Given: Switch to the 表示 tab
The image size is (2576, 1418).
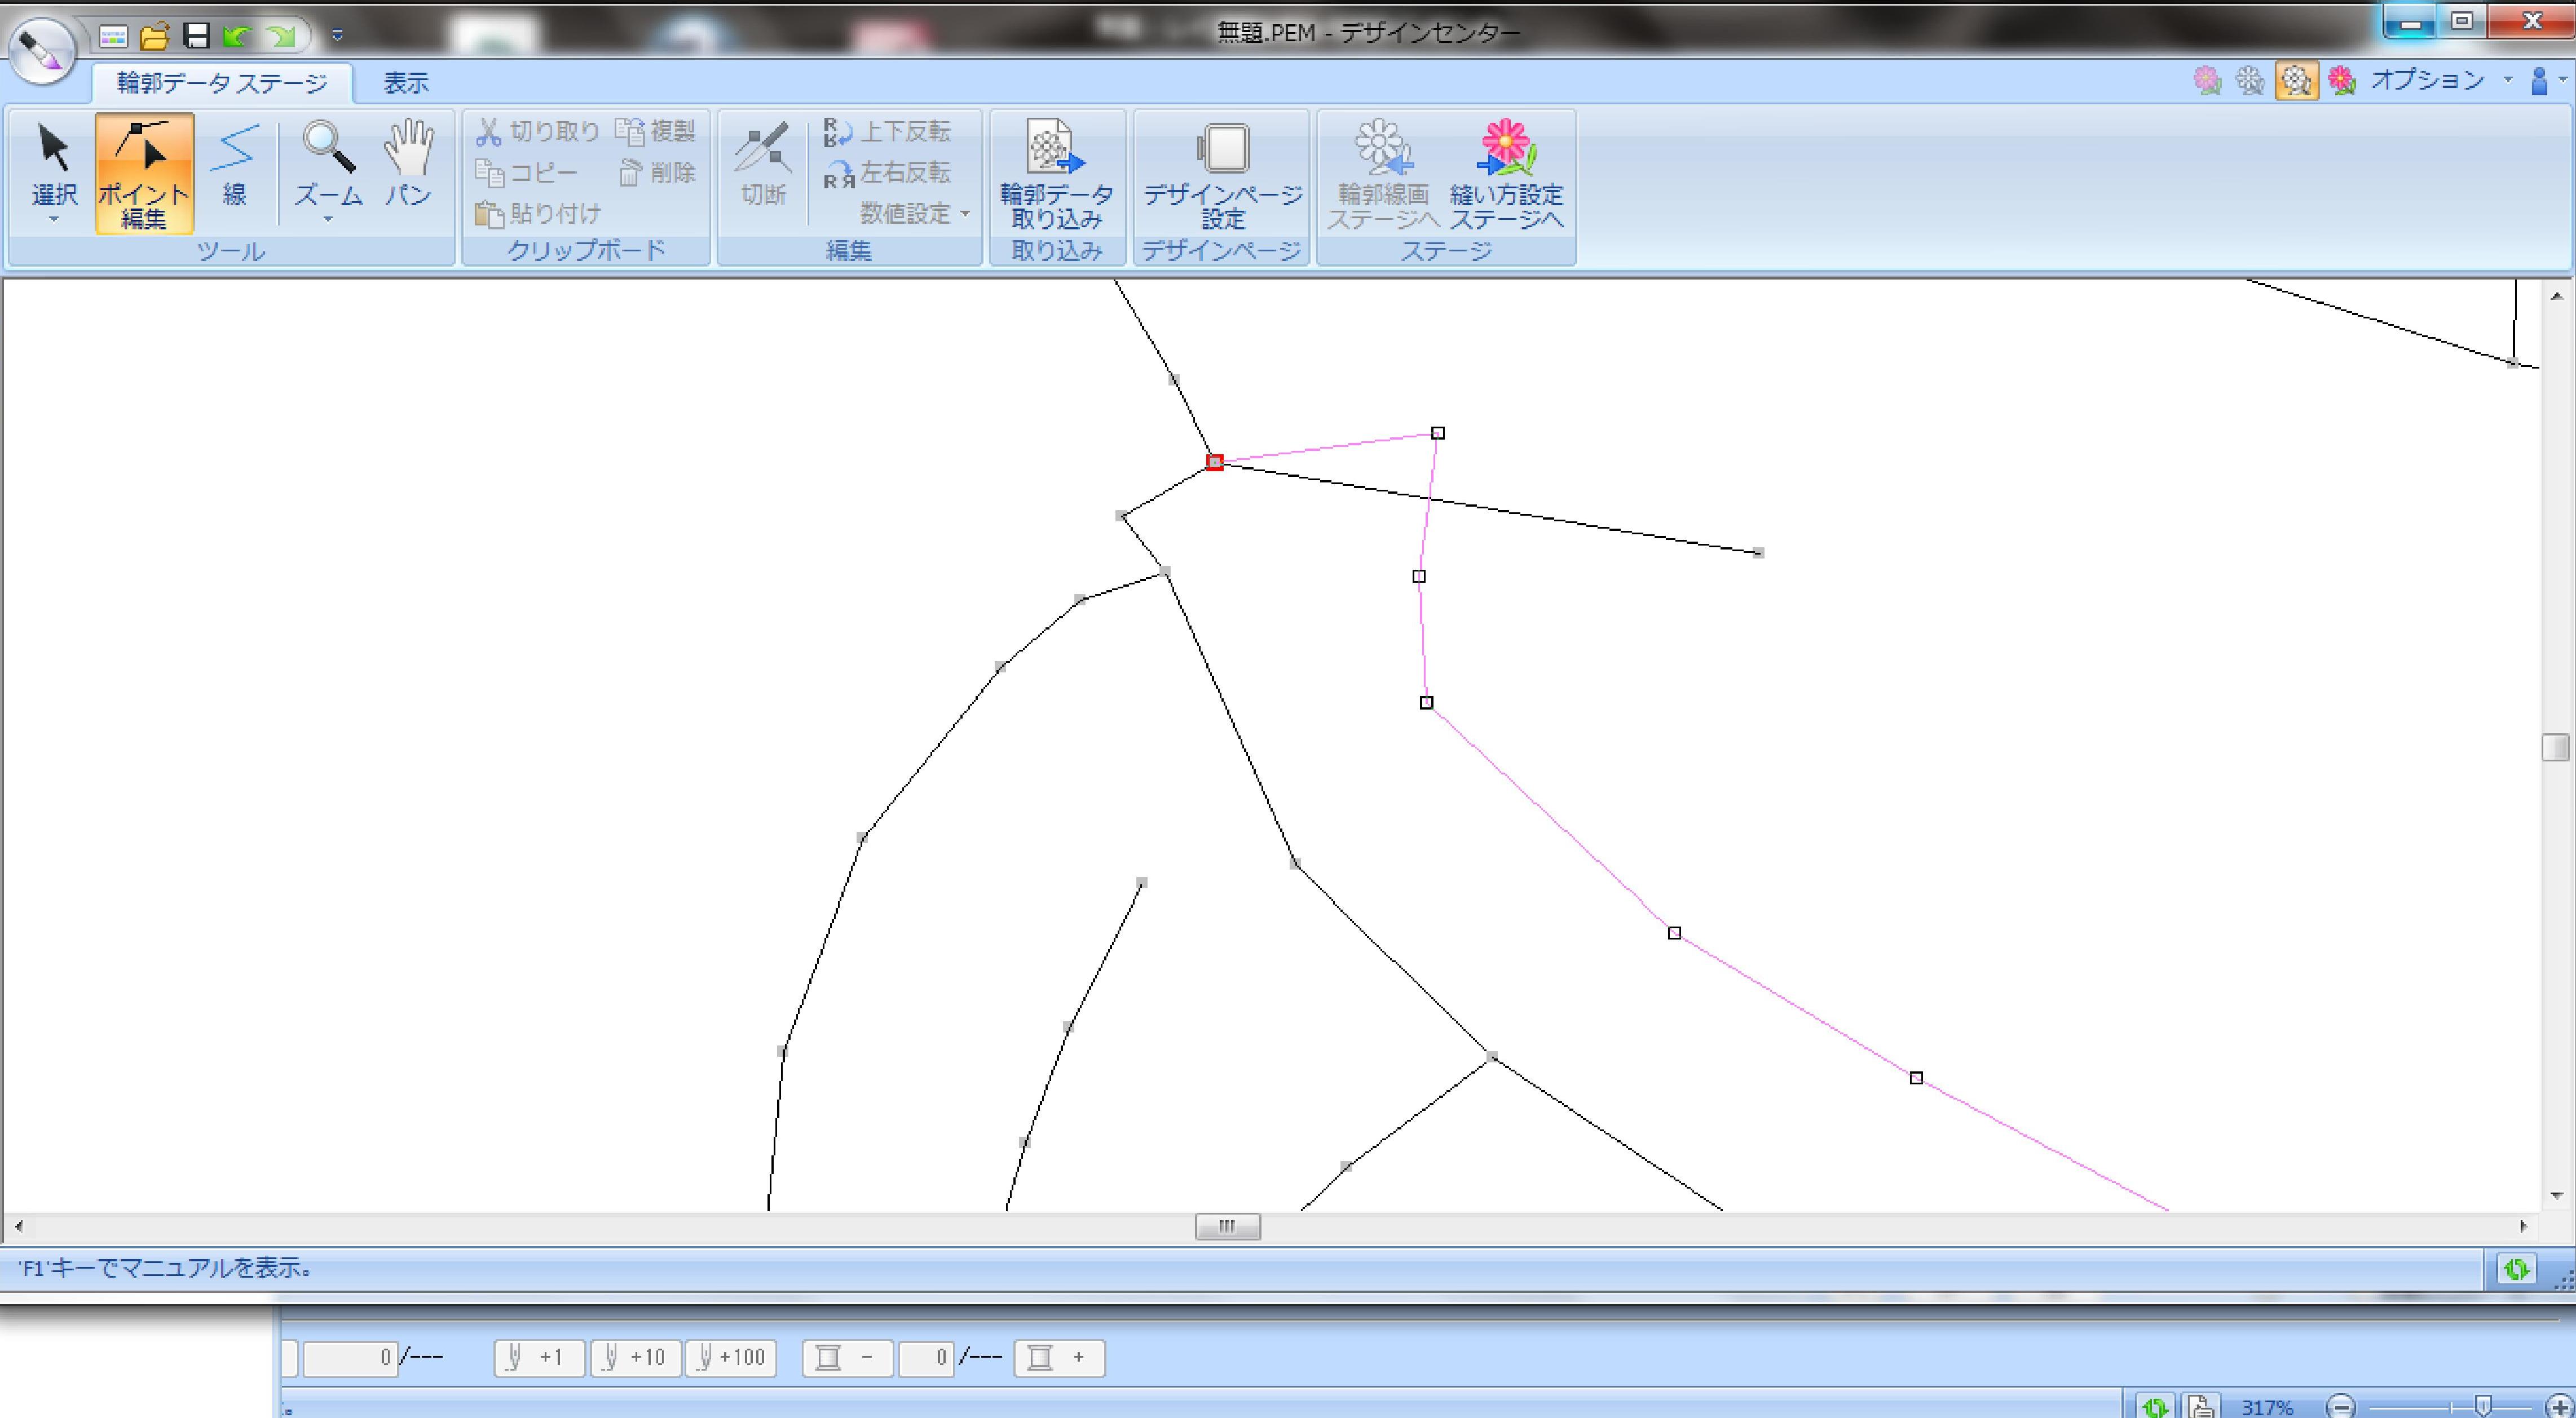Looking at the screenshot, I should click(406, 83).
